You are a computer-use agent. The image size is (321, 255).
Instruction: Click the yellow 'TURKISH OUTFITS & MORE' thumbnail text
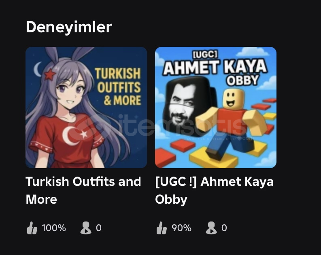pyautogui.click(x=119, y=86)
